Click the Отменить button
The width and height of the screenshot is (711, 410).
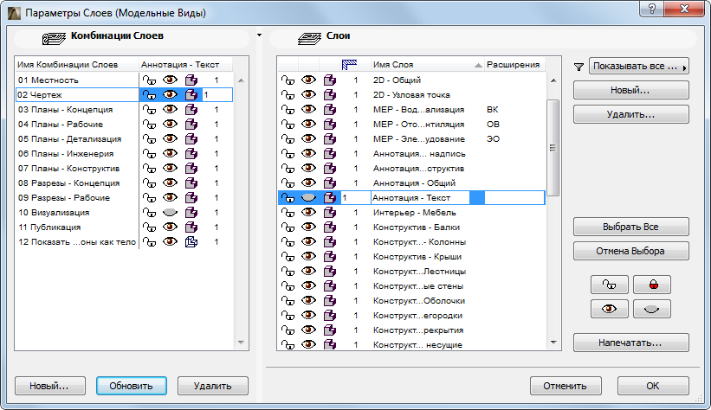[566, 386]
